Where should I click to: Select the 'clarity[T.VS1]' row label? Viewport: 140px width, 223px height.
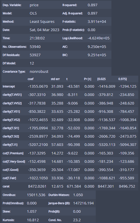tap(11, 111)
